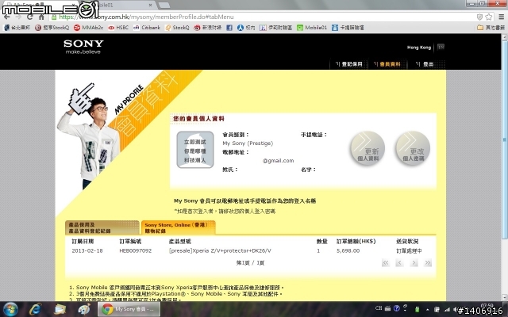Click the @gmail.com email address text
The image size is (508, 317).
click(278, 161)
